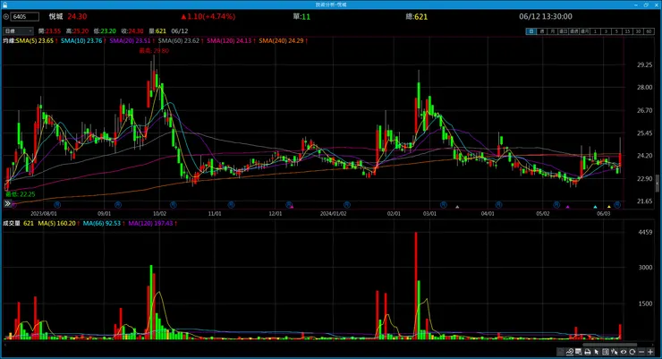This screenshot has height=359, width=662.
Task: Click the first dim icon in bottom toolbar
Action: (x=560, y=352)
